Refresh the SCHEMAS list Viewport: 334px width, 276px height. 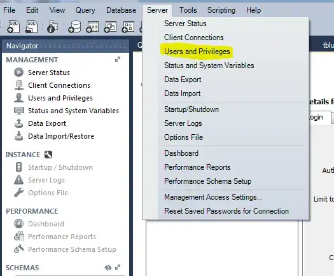108,268
